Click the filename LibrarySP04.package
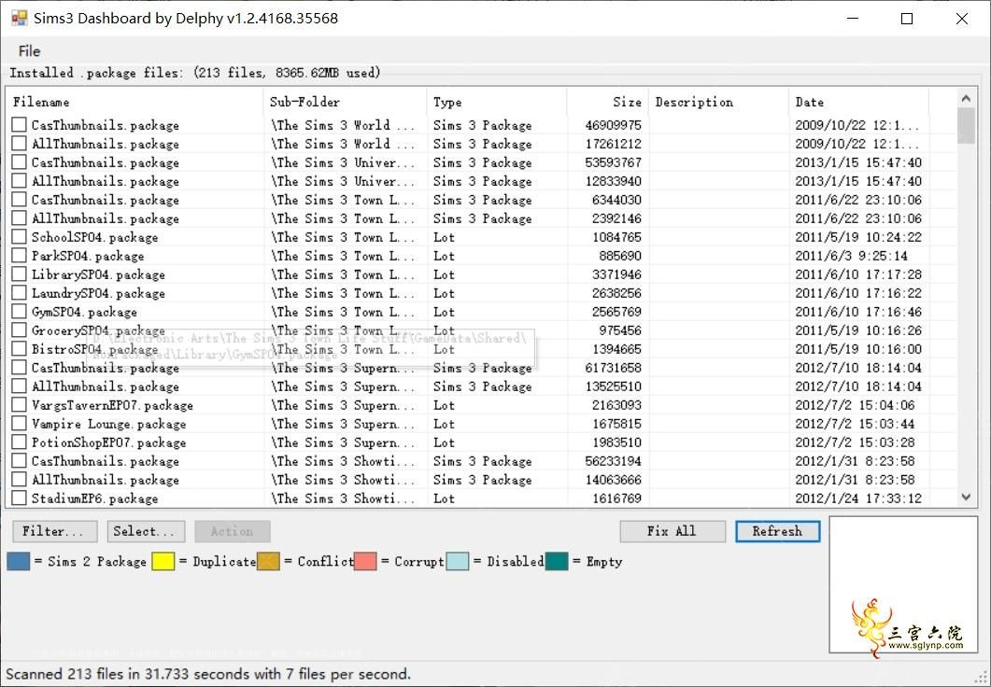The width and height of the screenshot is (991, 687). click(x=99, y=274)
